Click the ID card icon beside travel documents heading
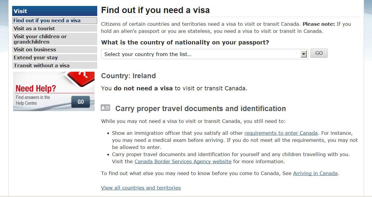The height and width of the screenshot is (197, 372). (x=105, y=108)
